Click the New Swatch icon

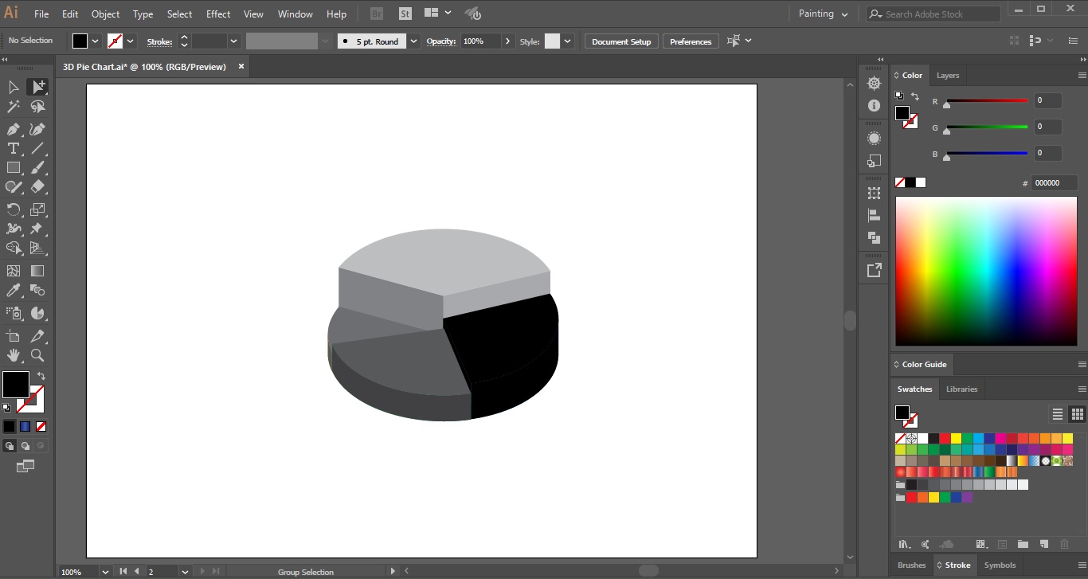tap(1043, 545)
